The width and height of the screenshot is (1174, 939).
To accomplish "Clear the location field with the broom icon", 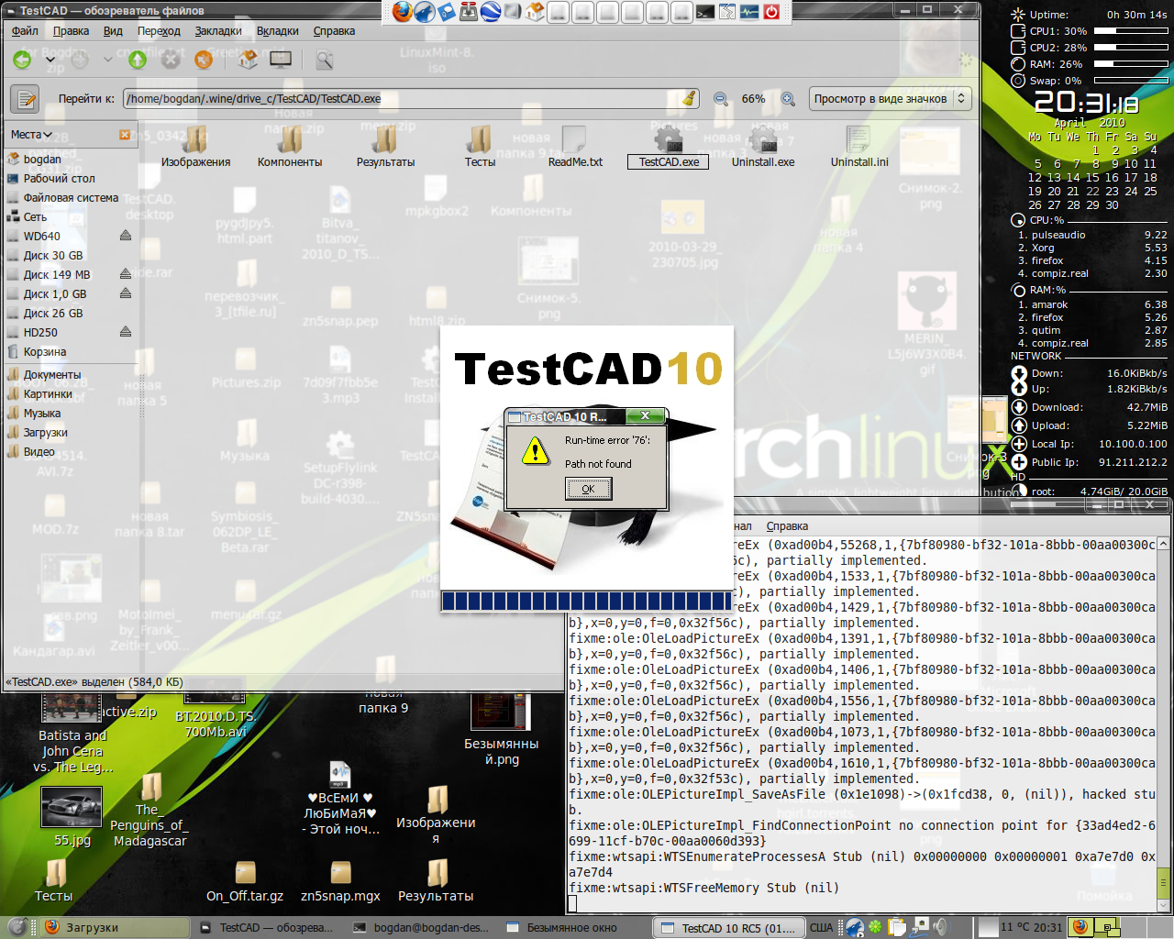I will coord(690,98).
